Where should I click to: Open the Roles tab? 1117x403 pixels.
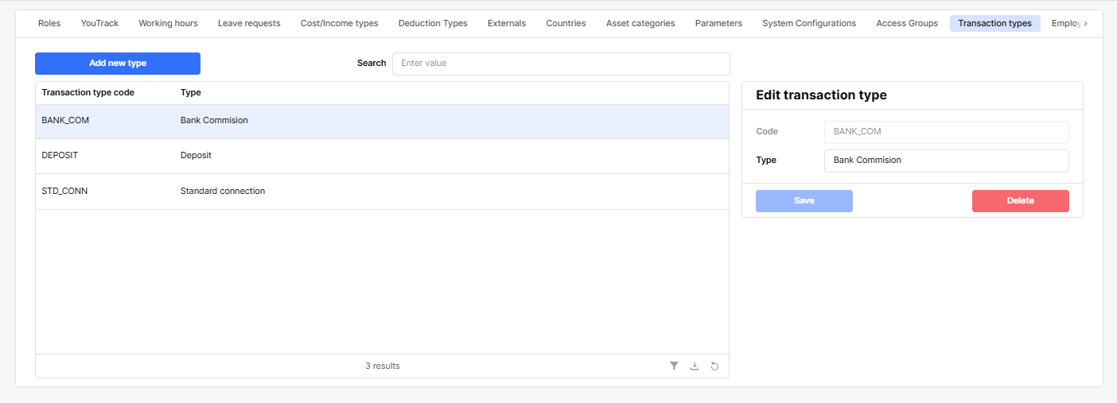(49, 23)
